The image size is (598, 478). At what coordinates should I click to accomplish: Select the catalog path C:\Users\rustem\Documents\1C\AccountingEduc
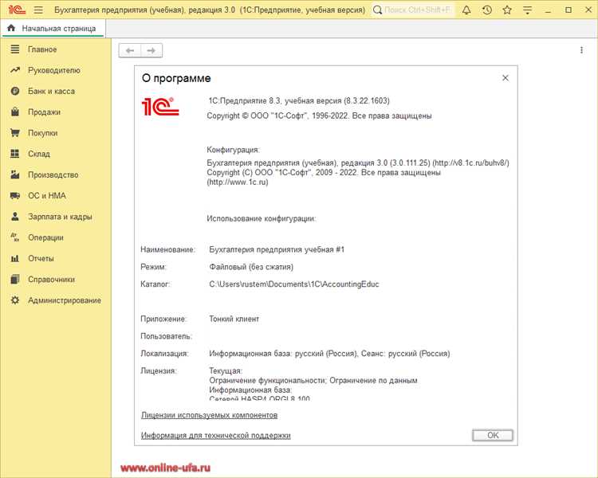(x=294, y=284)
